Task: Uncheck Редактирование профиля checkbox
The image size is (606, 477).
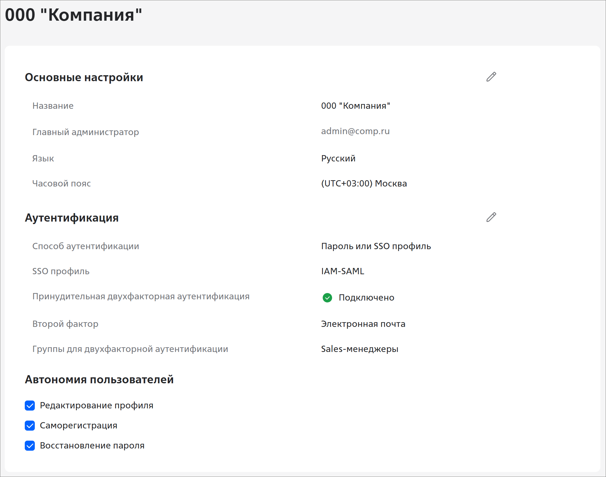Action: point(30,406)
